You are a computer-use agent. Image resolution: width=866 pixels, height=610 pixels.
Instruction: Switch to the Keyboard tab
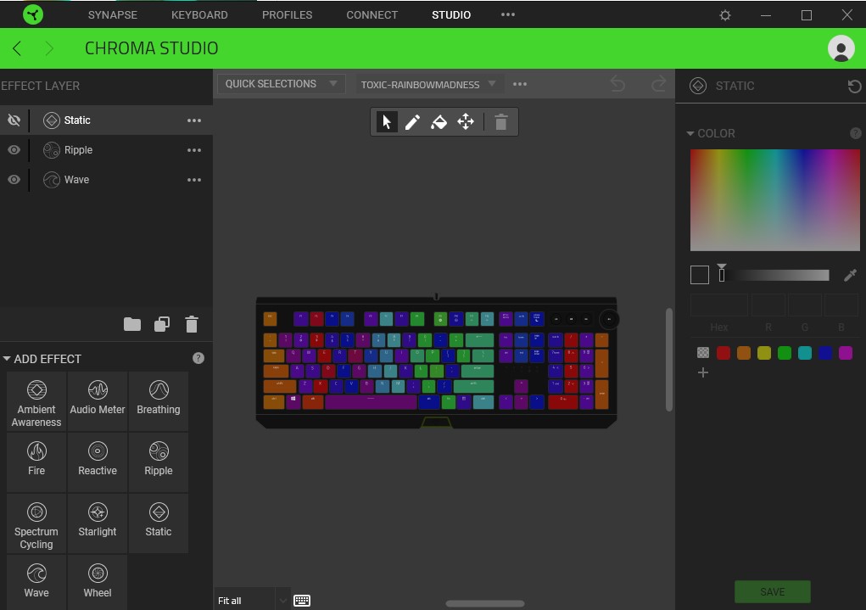(x=199, y=15)
